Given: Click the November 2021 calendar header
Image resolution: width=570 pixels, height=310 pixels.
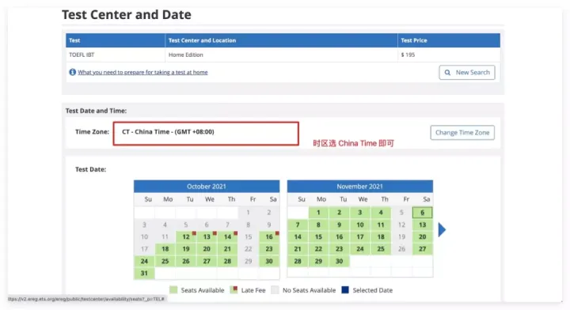Looking at the screenshot, I should coord(360,186).
